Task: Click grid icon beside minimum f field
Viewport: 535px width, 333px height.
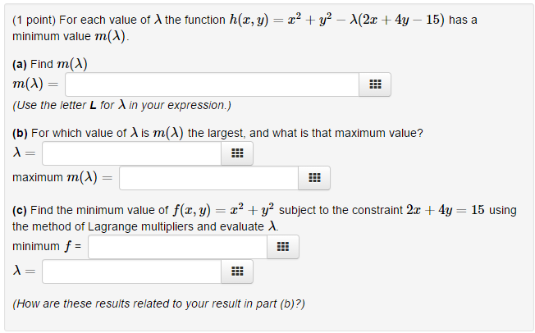Action: pos(283,247)
